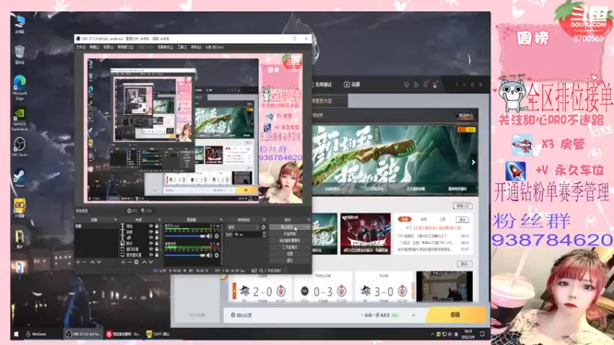This screenshot has height=345, width=614.
Task: Pop out the Audio Mixer dock panel
Action: tap(220, 220)
